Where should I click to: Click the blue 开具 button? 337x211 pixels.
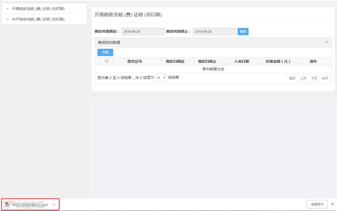tap(105, 52)
